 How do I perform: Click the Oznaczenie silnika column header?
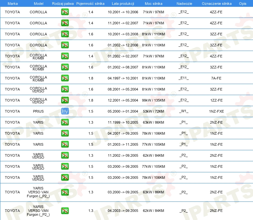click(216, 4)
